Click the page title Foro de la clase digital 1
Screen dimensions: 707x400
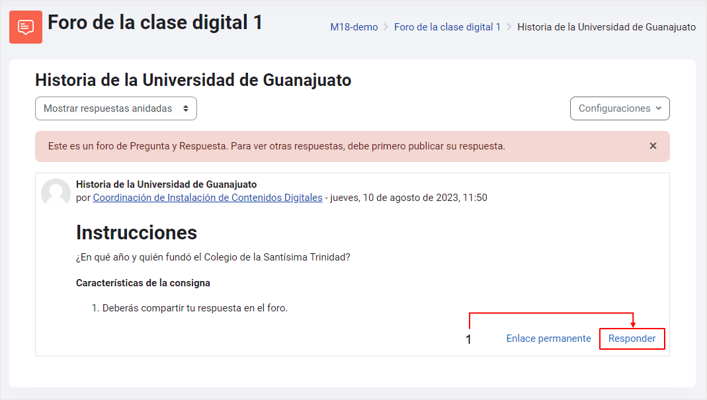pyautogui.click(x=155, y=22)
